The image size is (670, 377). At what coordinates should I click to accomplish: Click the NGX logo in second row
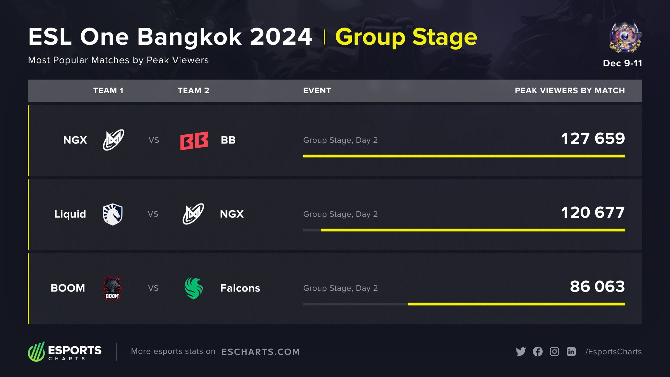(x=193, y=214)
